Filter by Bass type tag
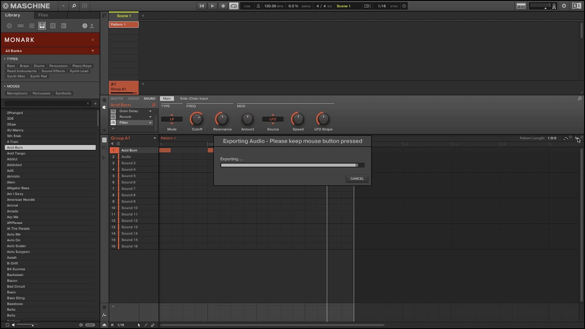This screenshot has width=585, height=329. 11,66
